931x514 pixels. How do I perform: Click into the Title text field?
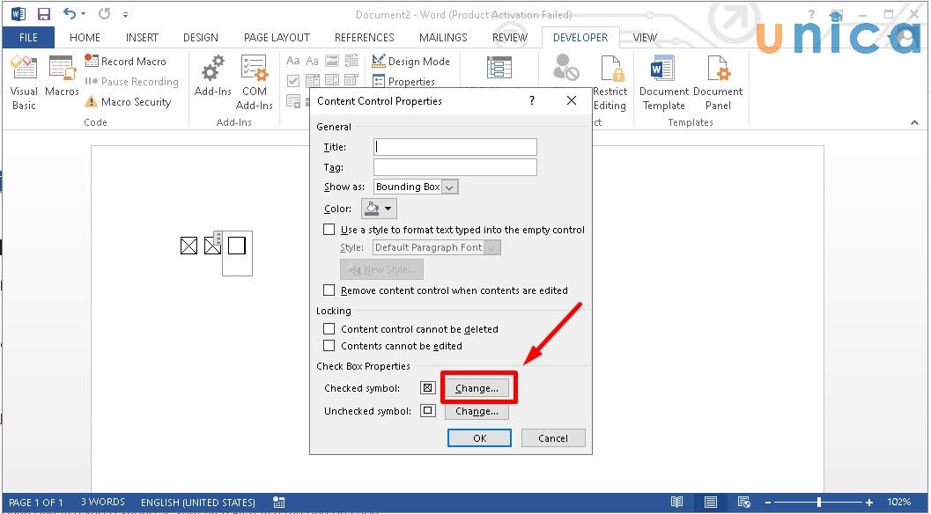[x=454, y=147]
